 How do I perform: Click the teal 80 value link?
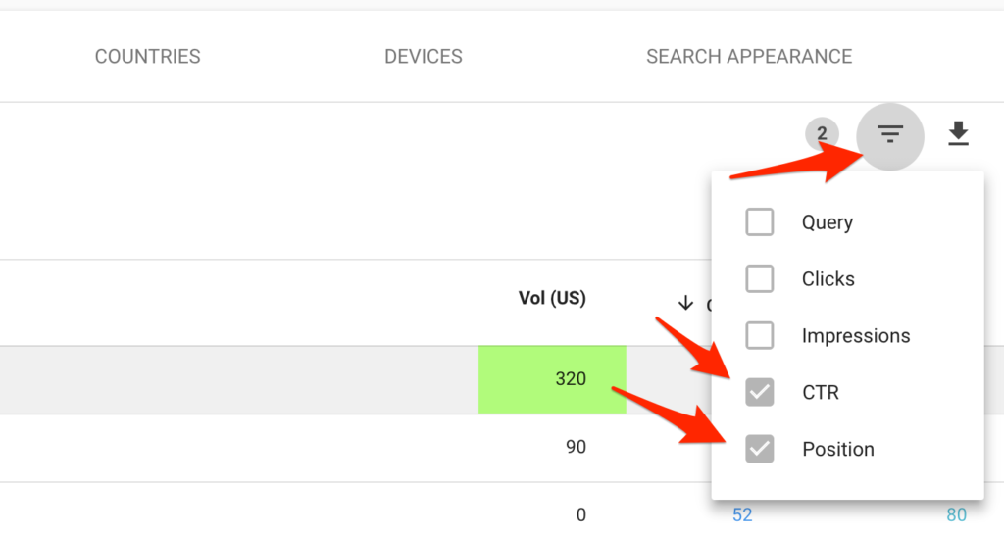click(x=956, y=514)
